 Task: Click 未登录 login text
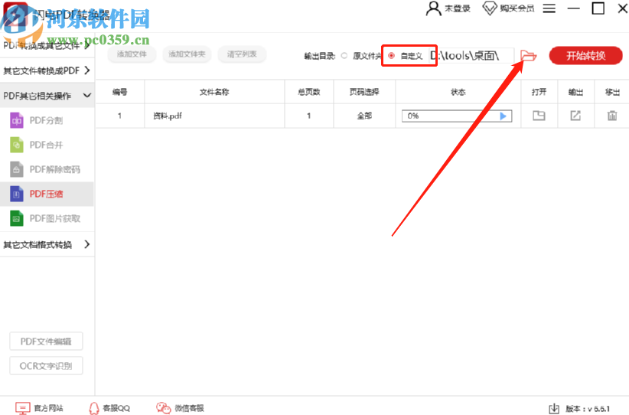tap(458, 8)
